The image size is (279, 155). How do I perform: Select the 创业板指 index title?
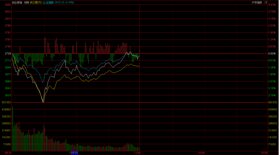[x=17, y=2]
